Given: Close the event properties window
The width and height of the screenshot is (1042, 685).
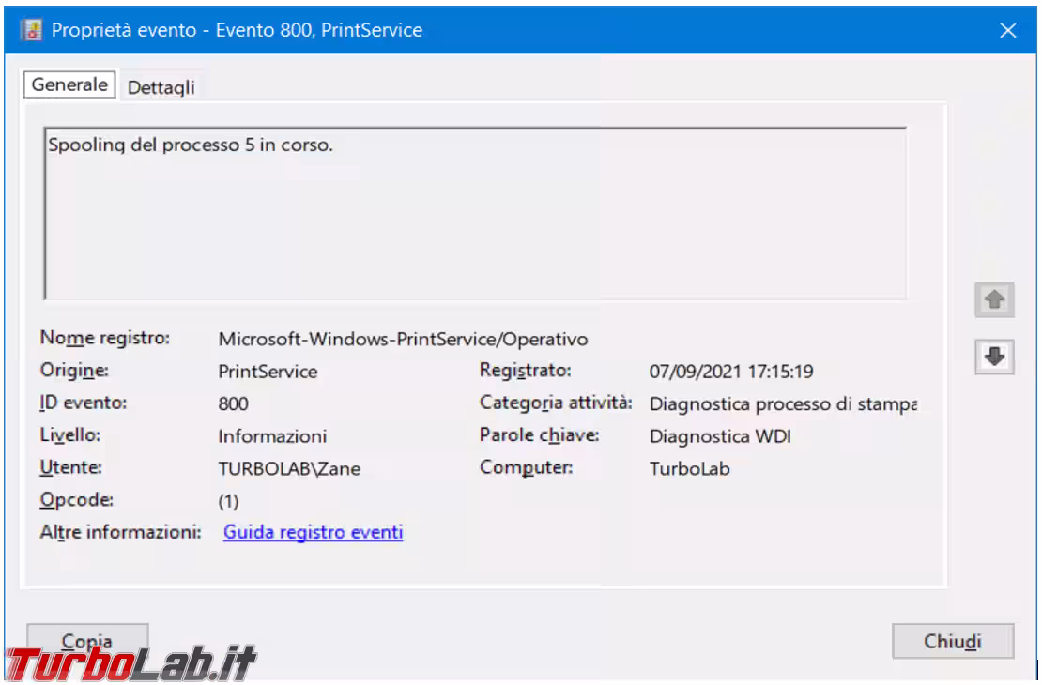Looking at the screenshot, I should pyautogui.click(x=1008, y=31).
